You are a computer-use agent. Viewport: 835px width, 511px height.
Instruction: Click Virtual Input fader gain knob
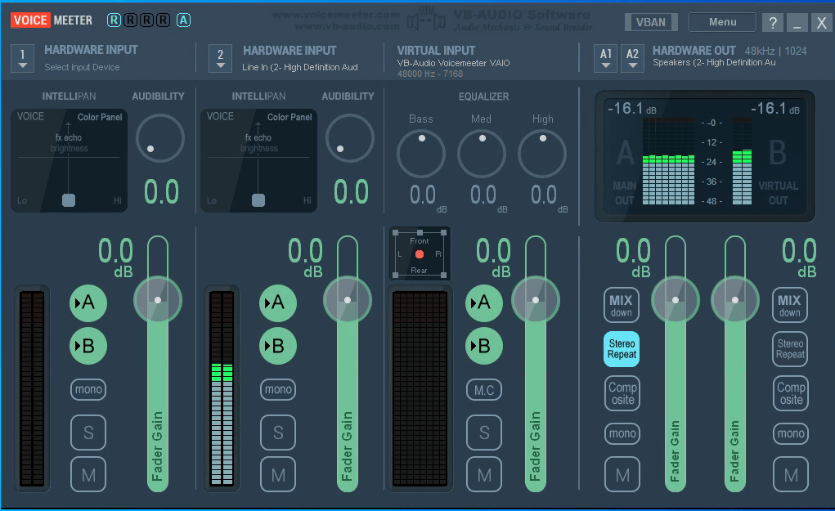(x=535, y=300)
